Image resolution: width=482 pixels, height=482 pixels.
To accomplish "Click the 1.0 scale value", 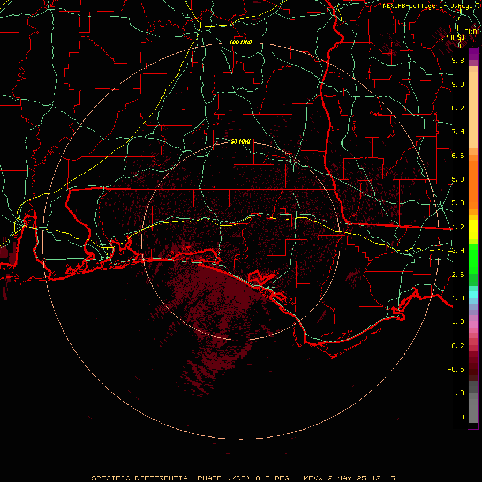I will click(458, 322).
